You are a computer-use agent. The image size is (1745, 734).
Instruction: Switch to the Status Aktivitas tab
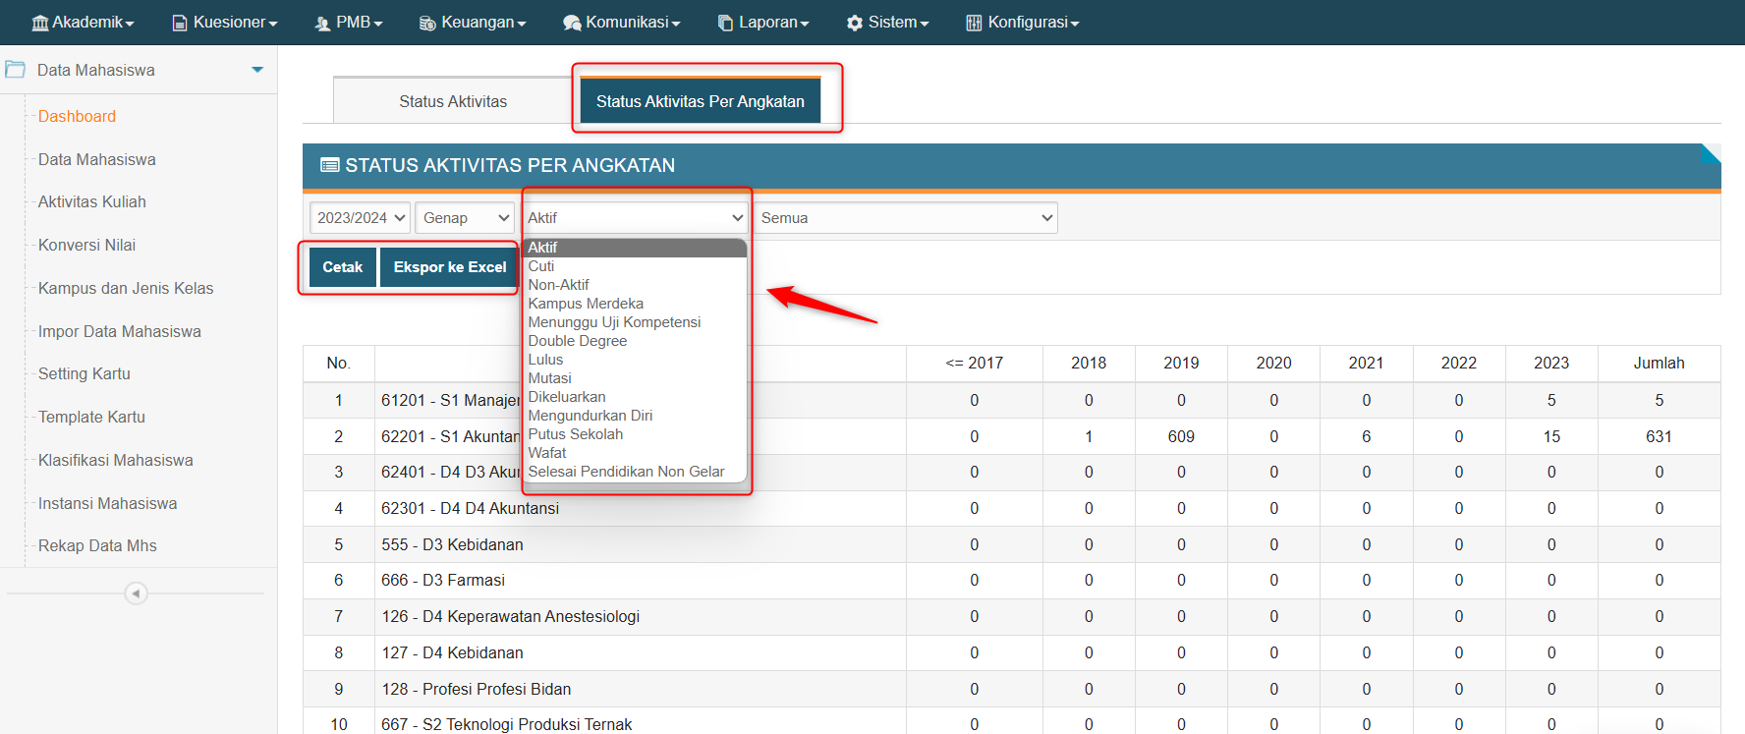click(453, 101)
